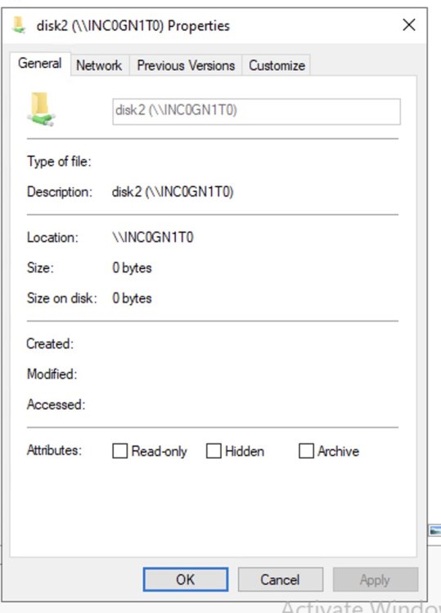
Task: Click the Apply button
Action: coord(376,579)
